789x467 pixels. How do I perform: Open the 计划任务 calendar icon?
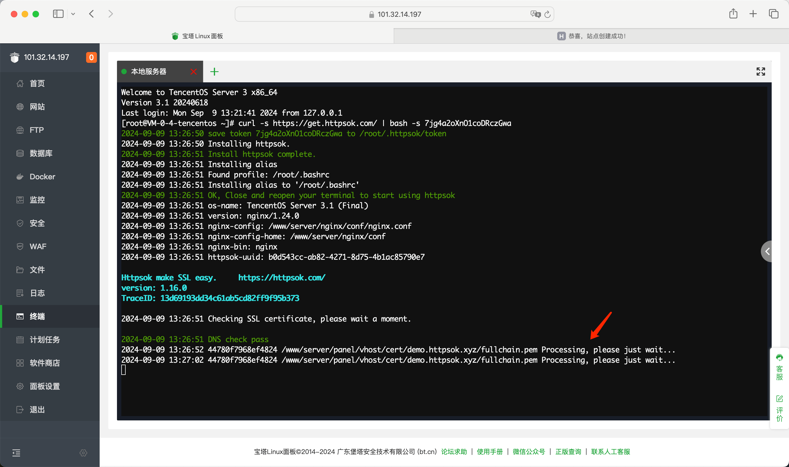click(x=20, y=340)
